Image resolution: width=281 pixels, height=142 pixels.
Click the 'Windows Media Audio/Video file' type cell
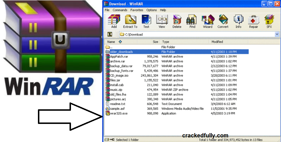(182, 108)
